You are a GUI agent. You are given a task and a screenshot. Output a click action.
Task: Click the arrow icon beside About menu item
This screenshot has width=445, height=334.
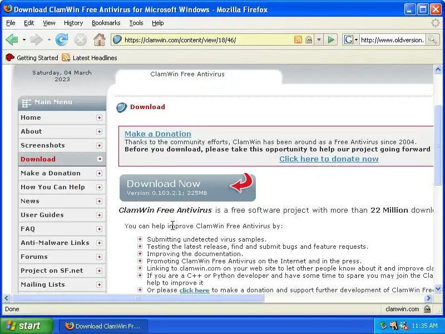pos(99,131)
